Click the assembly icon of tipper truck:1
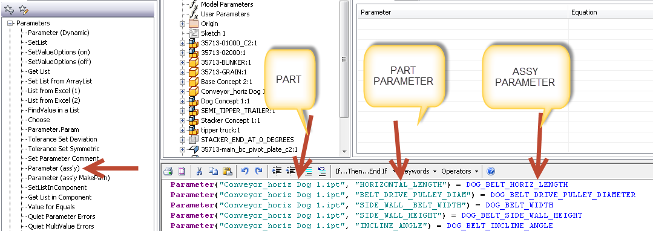653x231 pixels. (193, 130)
